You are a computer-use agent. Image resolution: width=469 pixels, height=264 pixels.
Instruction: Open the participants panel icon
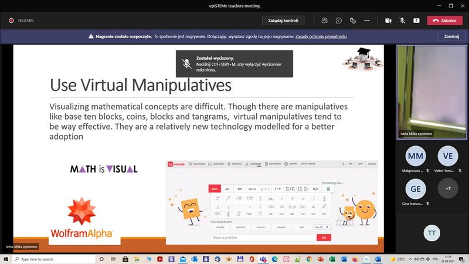click(x=325, y=21)
